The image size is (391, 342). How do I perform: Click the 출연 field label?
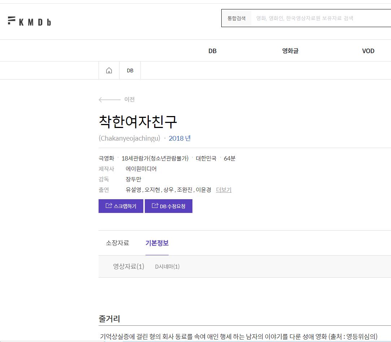(104, 190)
